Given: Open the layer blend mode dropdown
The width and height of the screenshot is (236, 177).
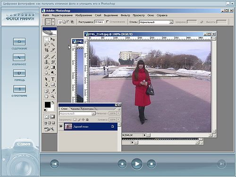Looking at the screenshot, I should tap(93, 113).
